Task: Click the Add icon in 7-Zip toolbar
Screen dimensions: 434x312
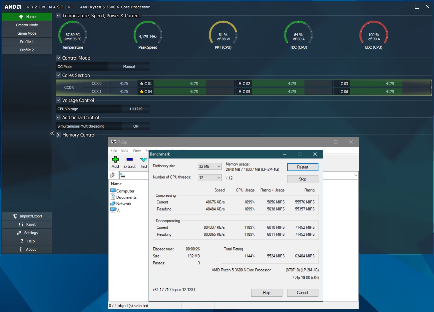Action: pos(115,159)
